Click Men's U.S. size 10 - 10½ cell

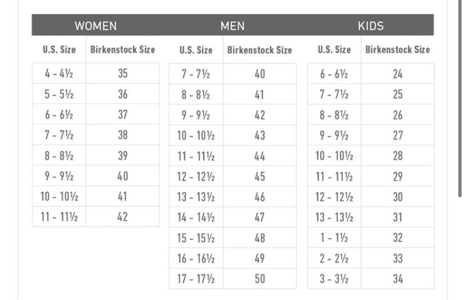click(x=196, y=135)
